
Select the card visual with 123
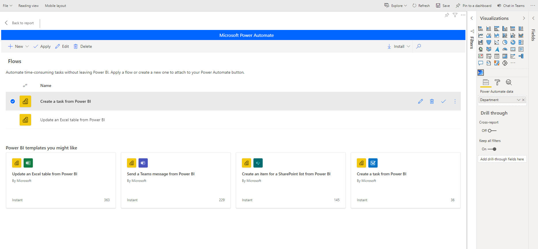click(513, 49)
